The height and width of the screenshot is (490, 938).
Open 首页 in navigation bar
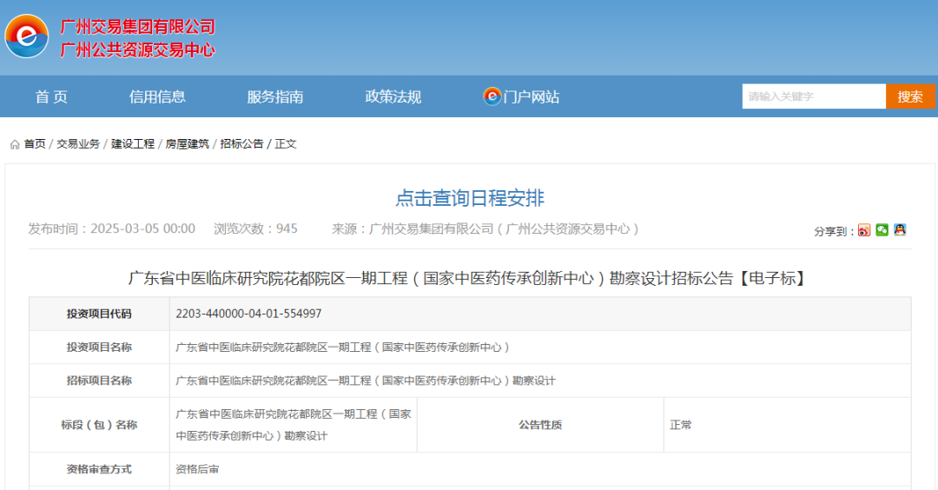coord(51,97)
